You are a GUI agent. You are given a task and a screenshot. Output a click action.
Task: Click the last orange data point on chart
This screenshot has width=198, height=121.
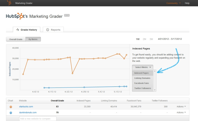[x=126, y=55]
